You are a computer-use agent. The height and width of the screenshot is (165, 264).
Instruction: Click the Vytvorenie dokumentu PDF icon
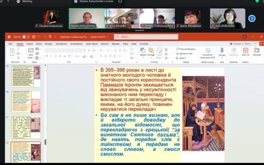(208, 50)
